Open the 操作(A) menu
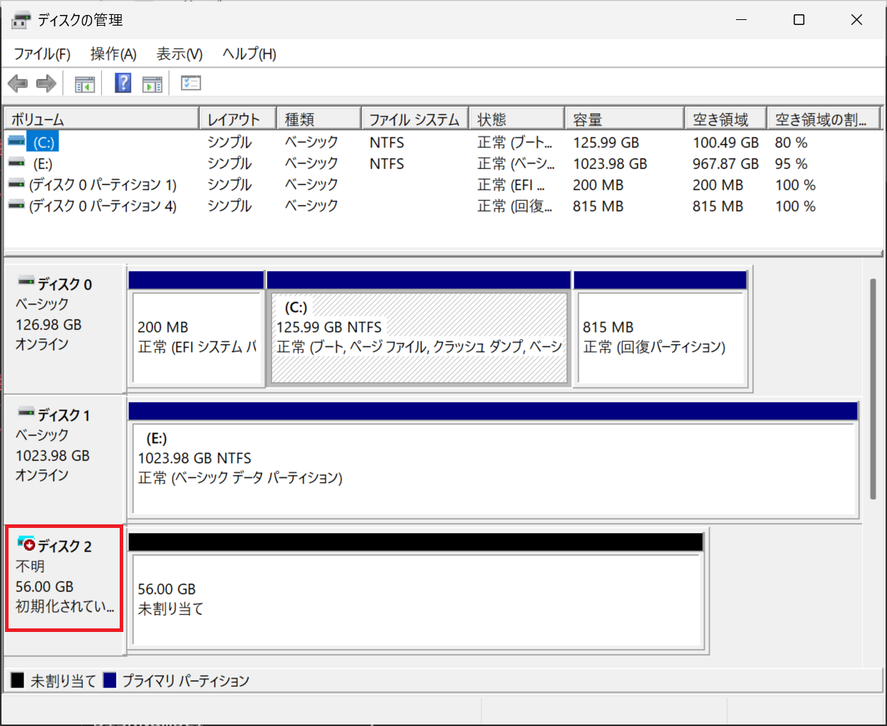The image size is (887, 726). (113, 54)
